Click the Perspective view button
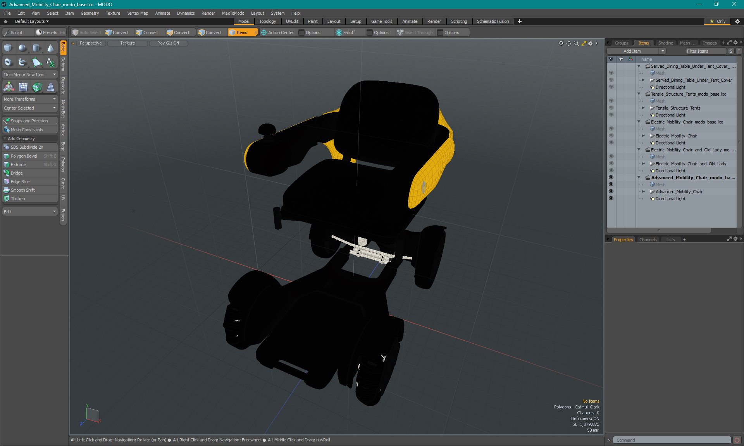This screenshot has width=744, height=446. [91, 43]
